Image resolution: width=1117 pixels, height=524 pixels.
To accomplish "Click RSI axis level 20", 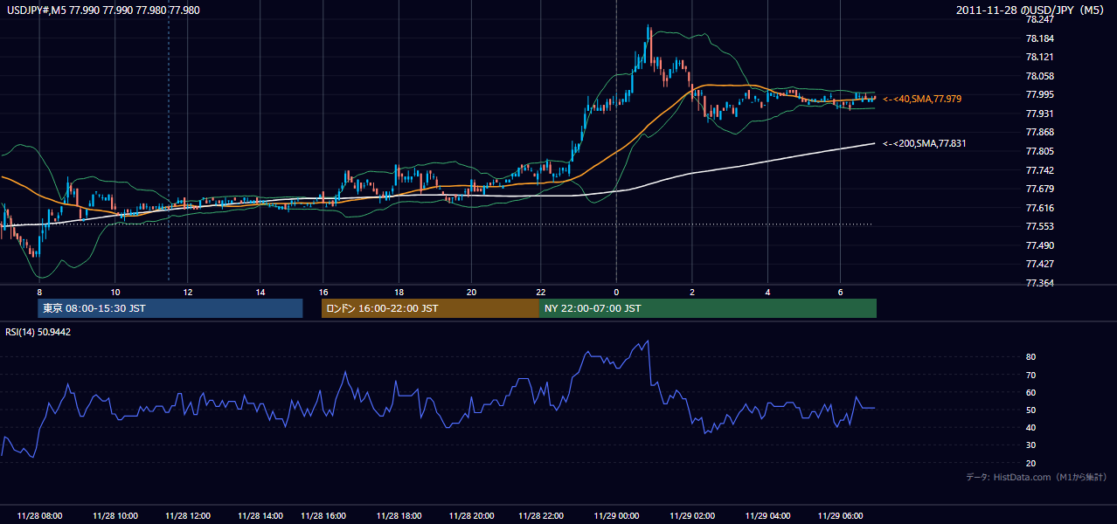I will click(x=1031, y=463).
